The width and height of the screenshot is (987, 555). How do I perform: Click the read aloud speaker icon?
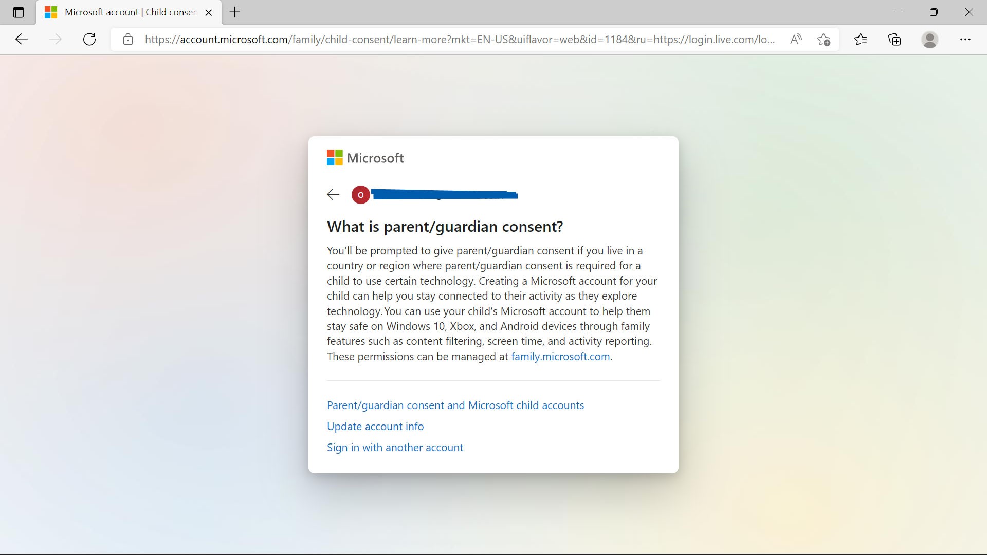click(x=796, y=39)
